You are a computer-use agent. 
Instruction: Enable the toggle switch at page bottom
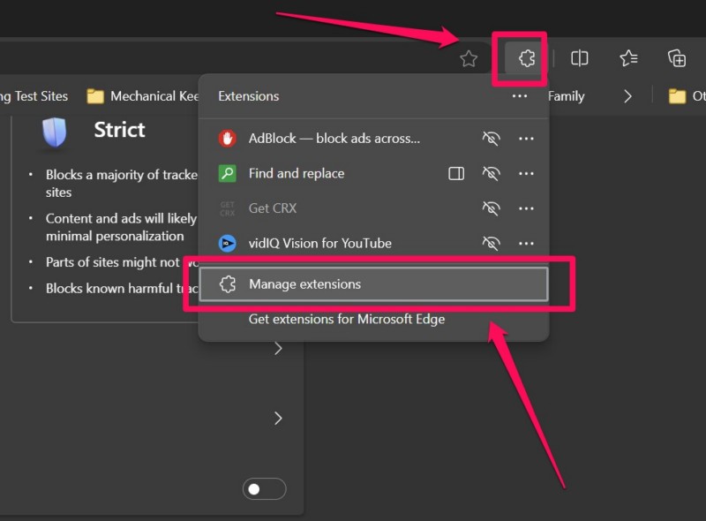tap(264, 488)
